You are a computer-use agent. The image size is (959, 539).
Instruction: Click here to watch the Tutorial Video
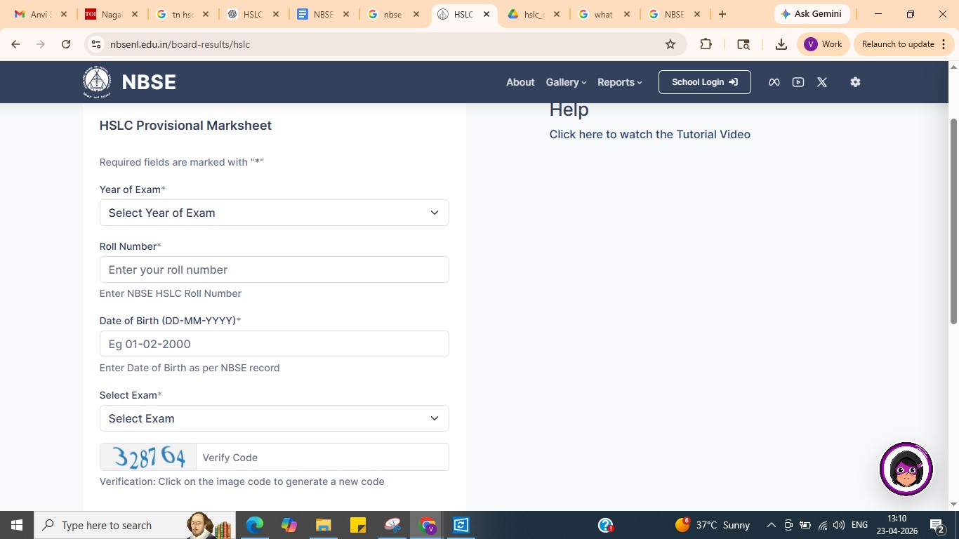649,134
